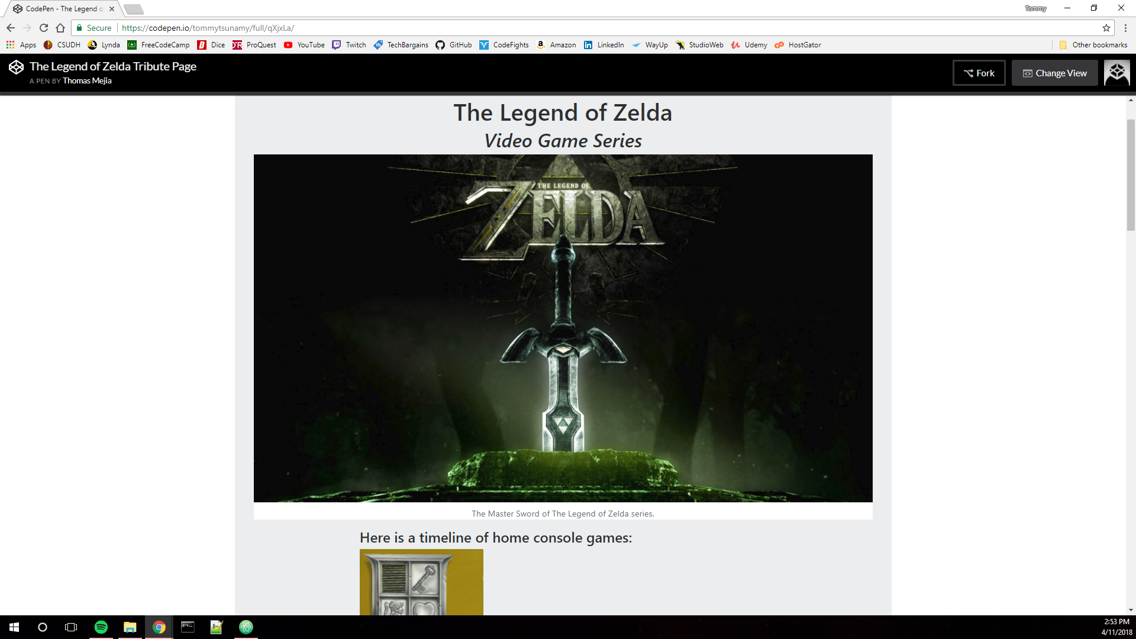The height and width of the screenshot is (639, 1136).
Task: Bookmark this page with the star icon
Action: (1106, 28)
